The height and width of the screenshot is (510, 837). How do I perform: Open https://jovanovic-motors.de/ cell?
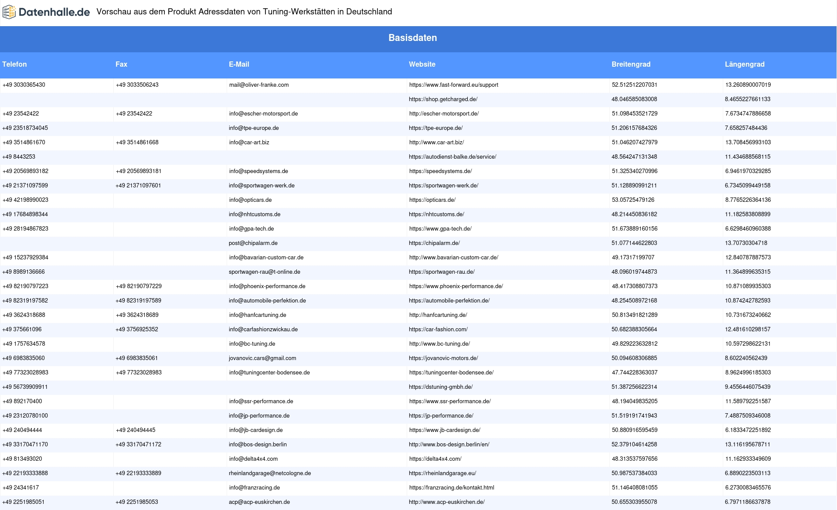(443, 358)
